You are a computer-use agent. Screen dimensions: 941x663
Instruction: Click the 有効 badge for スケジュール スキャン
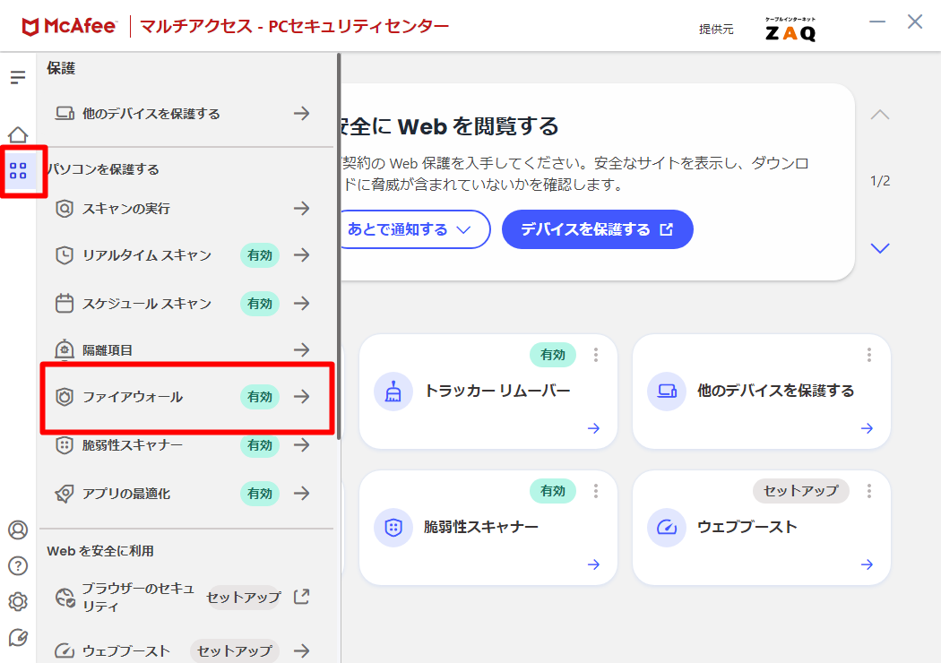pos(260,304)
